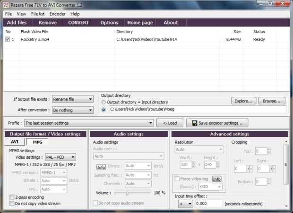The width and height of the screenshot is (293, 213).
Task: Open the FPS dropdown
Action: (53, 189)
